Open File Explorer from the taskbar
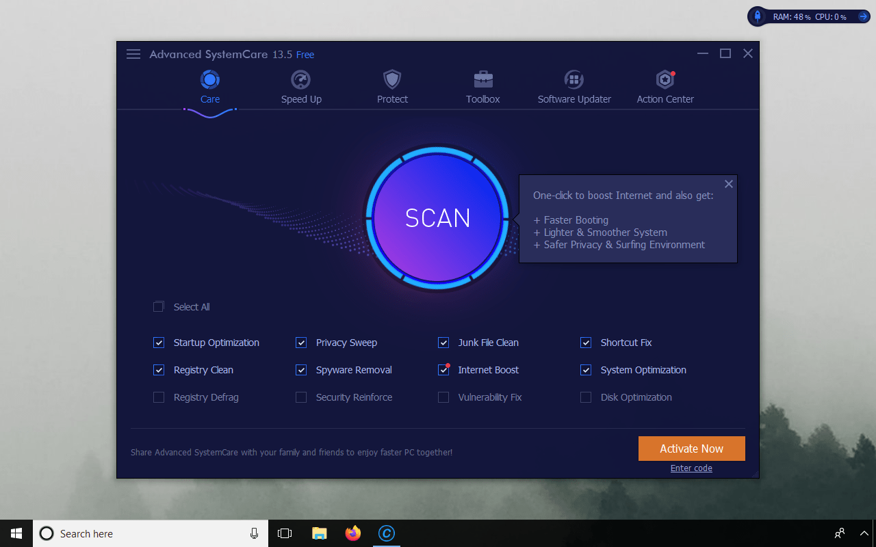The height and width of the screenshot is (547, 876). [319, 533]
